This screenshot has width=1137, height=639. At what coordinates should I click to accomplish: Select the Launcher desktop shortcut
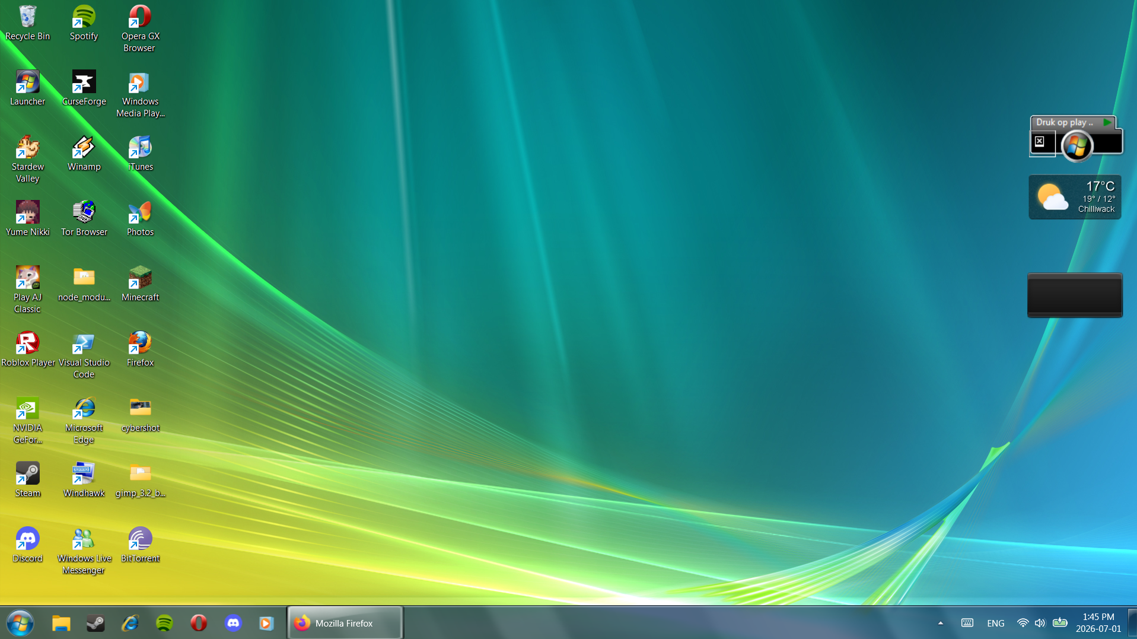pos(27,89)
